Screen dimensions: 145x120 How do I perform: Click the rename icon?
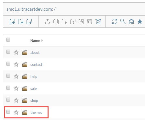point(73,21)
